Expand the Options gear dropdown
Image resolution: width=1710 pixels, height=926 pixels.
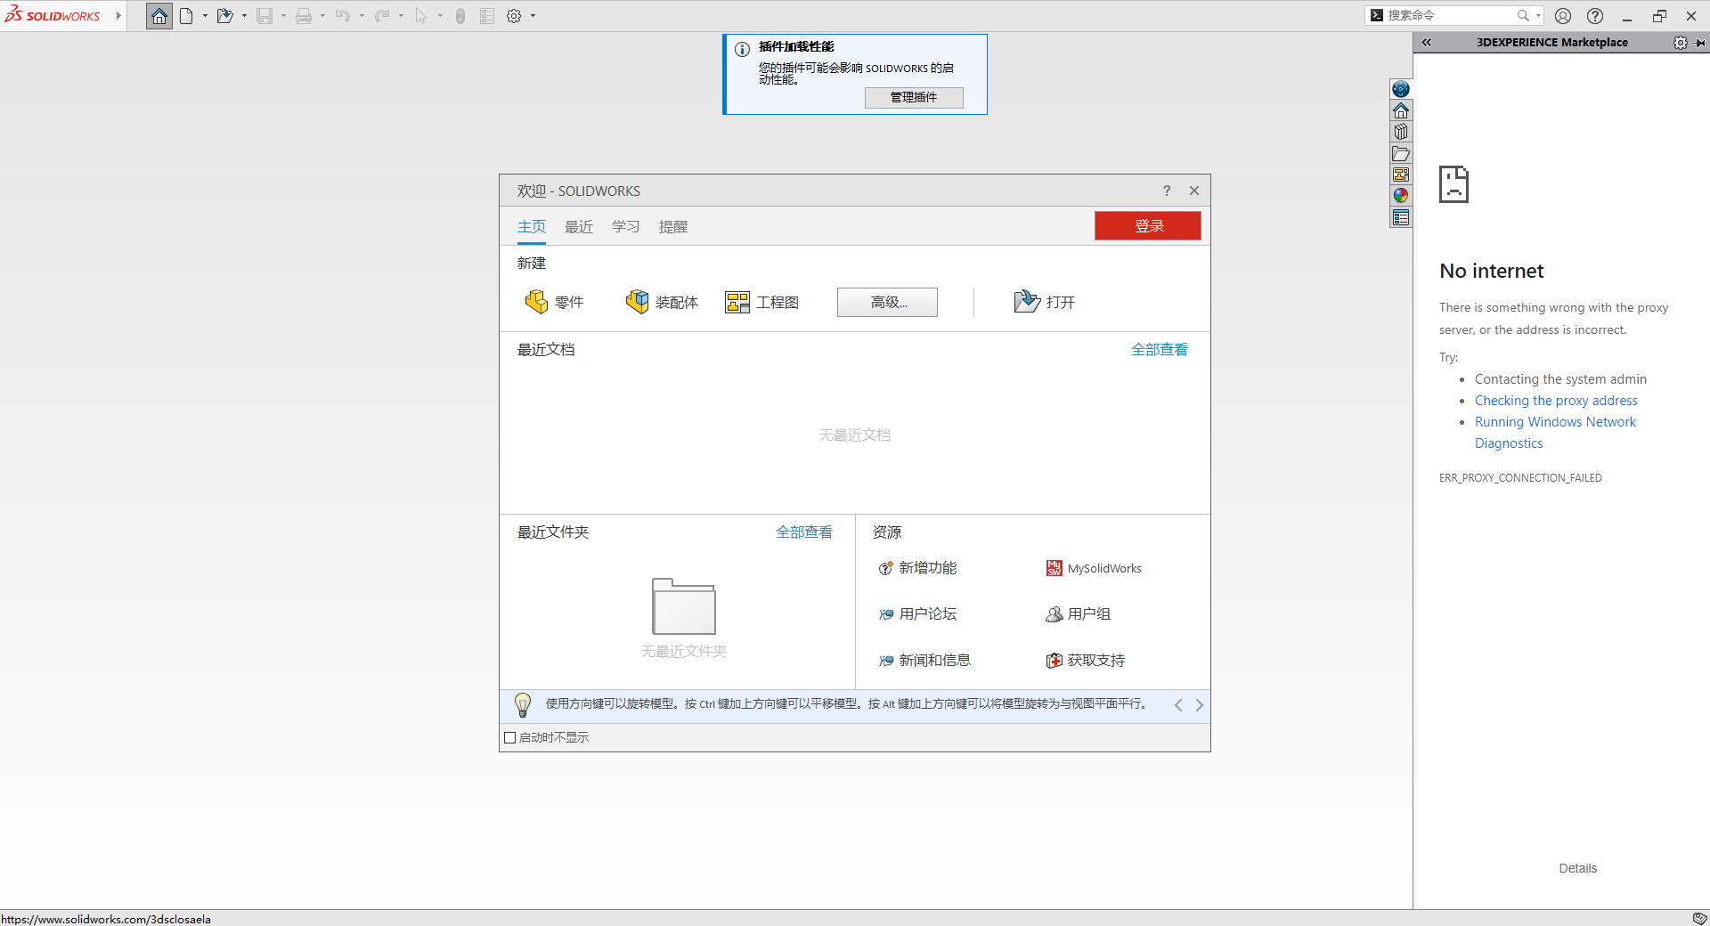tap(532, 15)
